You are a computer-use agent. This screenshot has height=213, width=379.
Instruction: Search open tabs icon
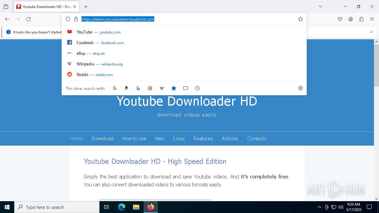pos(186,88)
